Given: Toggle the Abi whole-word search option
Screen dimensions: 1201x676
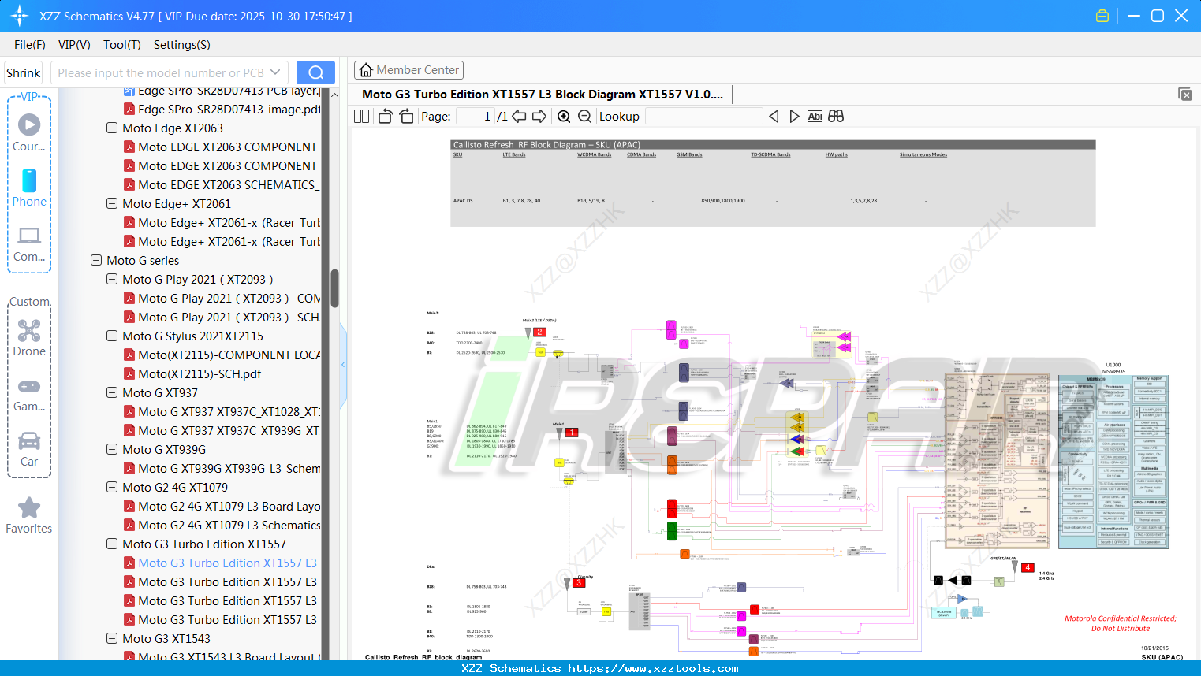Looking at the screenshot, I should pyautogui.click(x=815, y=116).
